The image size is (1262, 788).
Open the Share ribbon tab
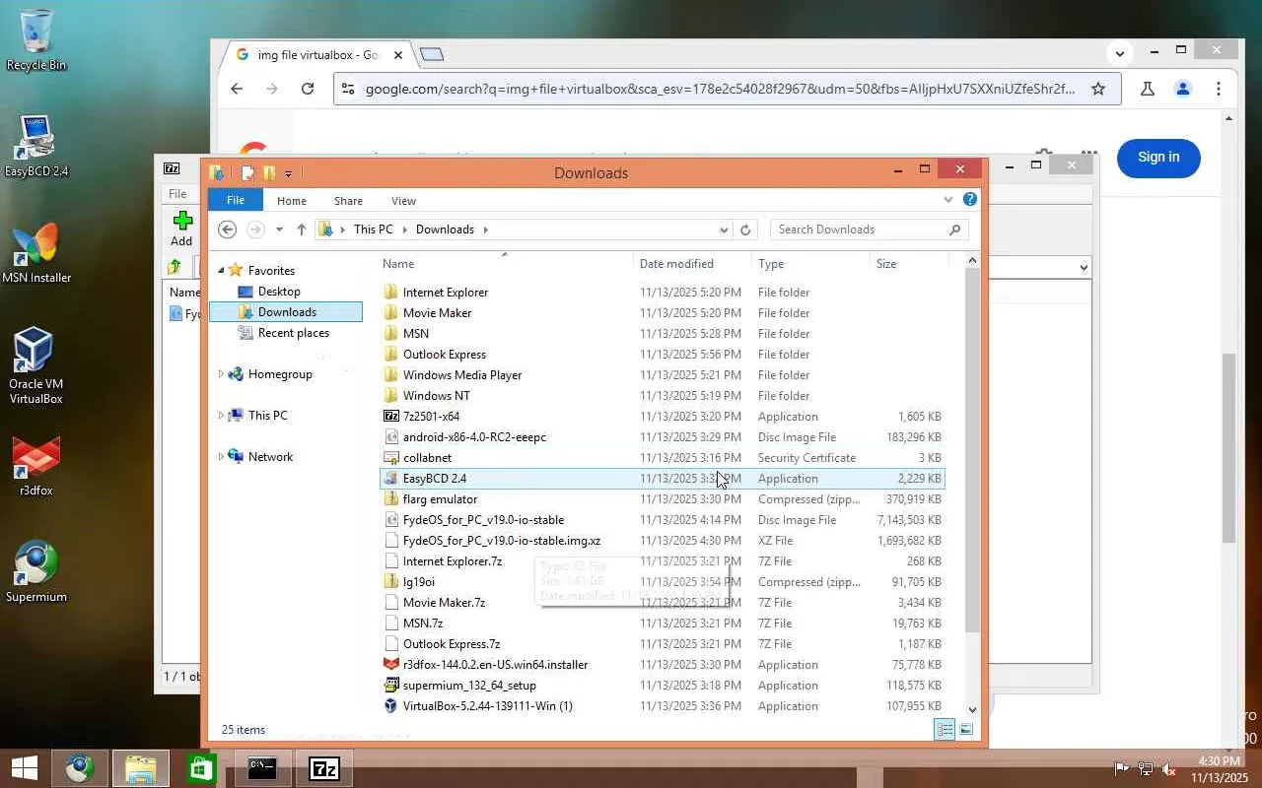pos(348,201)
